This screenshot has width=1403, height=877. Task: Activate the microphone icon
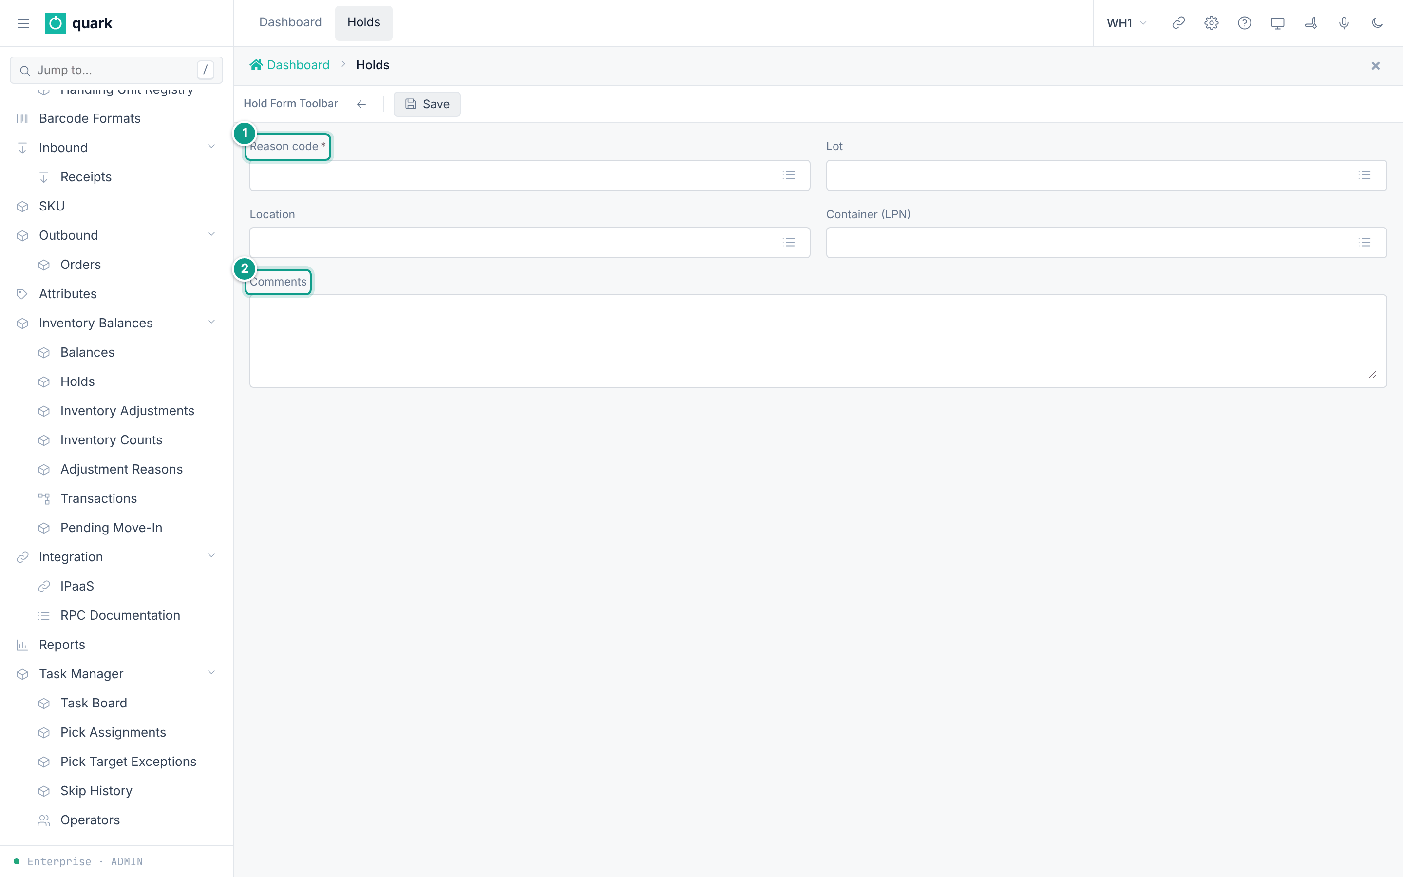pos(1344,23)
